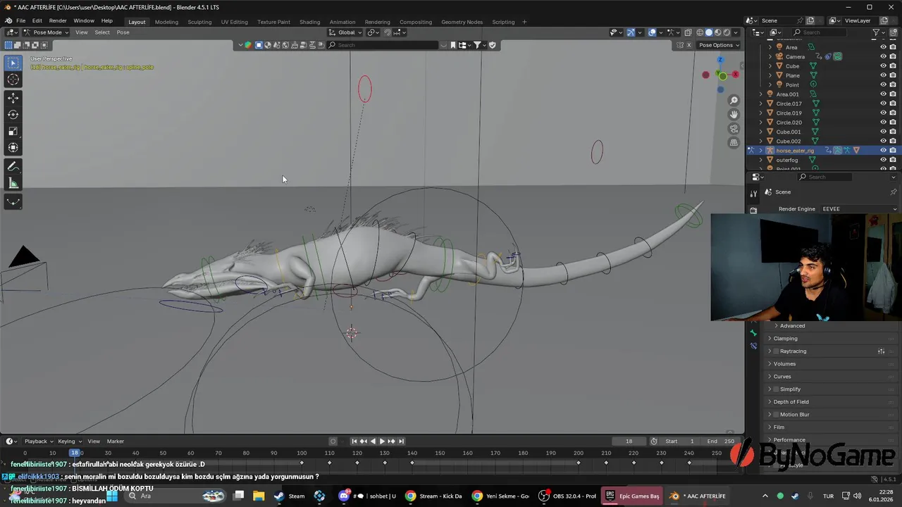Open OBS 32.0.4 from taskbar

(x=568, y=496)
